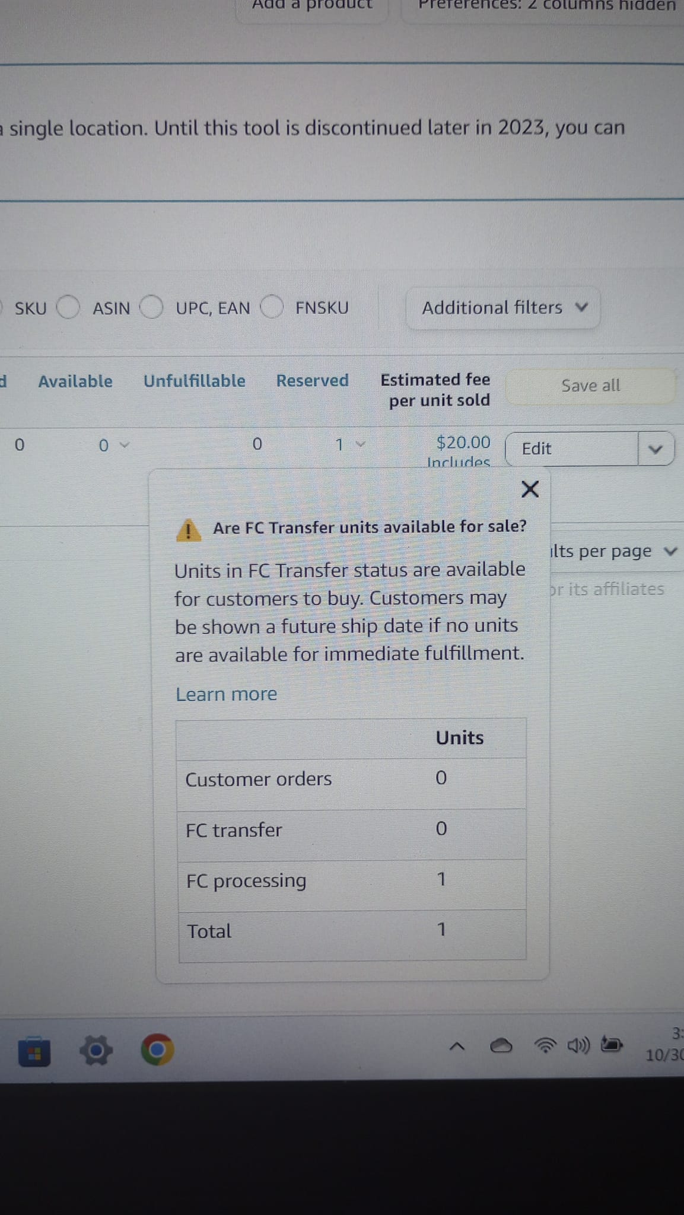Open Wi-Fi network settings
This screenshot has width=684, height=1215.
pyautogui.click(x=546, y=1045)
